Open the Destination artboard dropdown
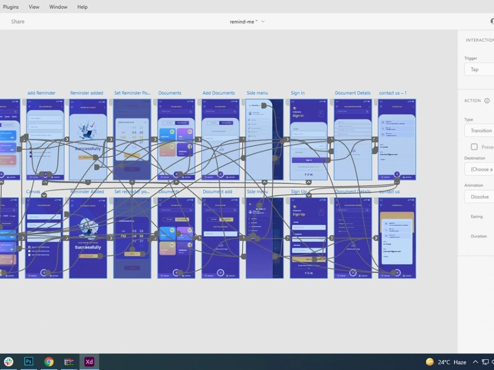 479,169
